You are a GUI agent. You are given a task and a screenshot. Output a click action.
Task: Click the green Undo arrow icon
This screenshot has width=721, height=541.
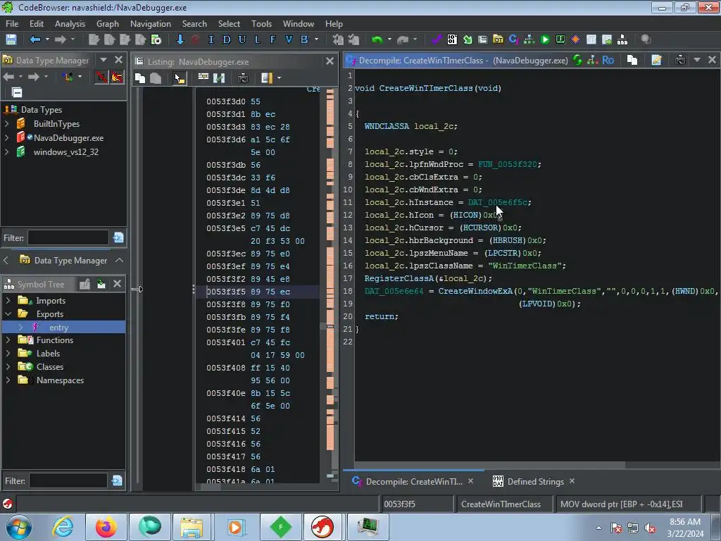377,39
